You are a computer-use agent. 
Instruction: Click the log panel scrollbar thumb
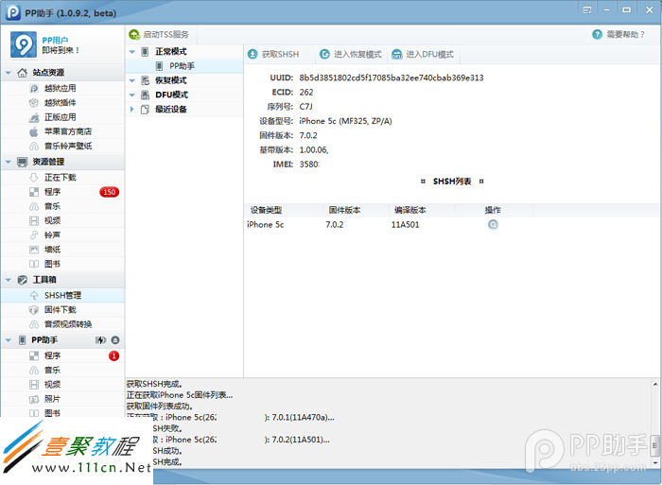click(x=655, y=445)
